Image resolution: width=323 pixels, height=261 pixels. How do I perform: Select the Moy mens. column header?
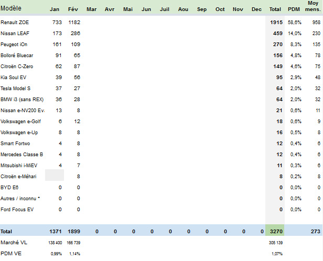click(x=313, y=6)
